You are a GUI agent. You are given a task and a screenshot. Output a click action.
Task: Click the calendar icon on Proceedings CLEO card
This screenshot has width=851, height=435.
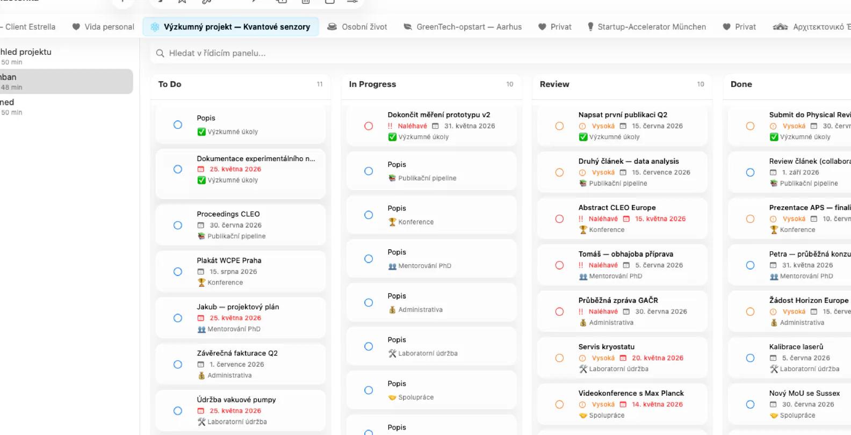(x=201, y=226)
